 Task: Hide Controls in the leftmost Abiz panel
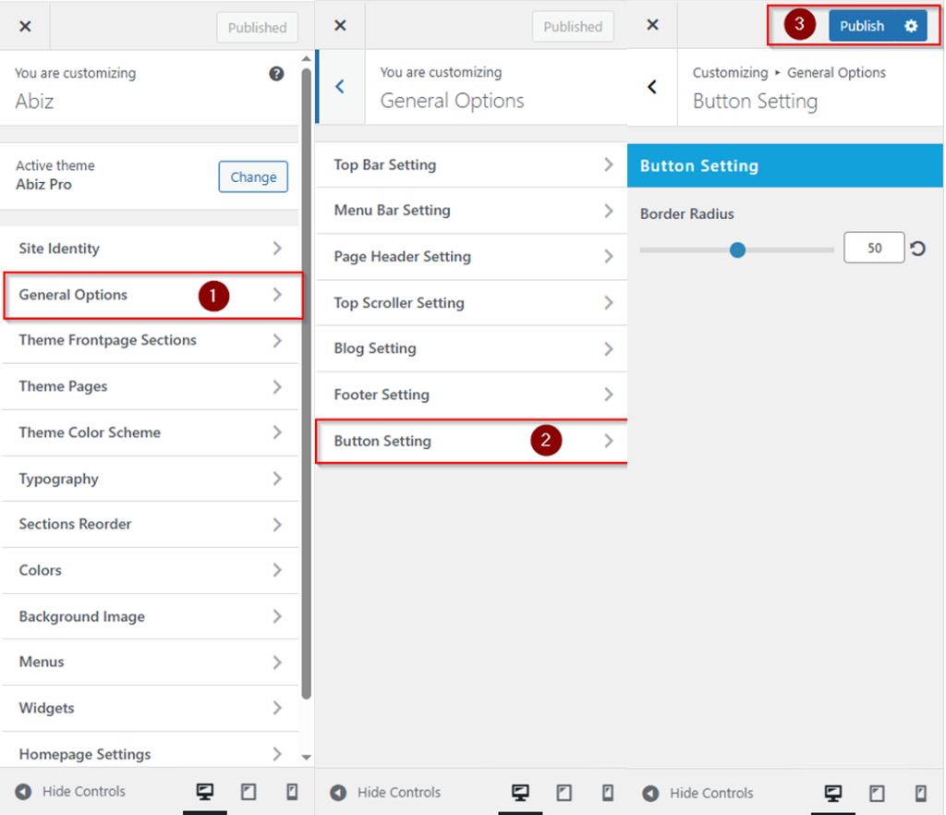click(x=70, y=792)
